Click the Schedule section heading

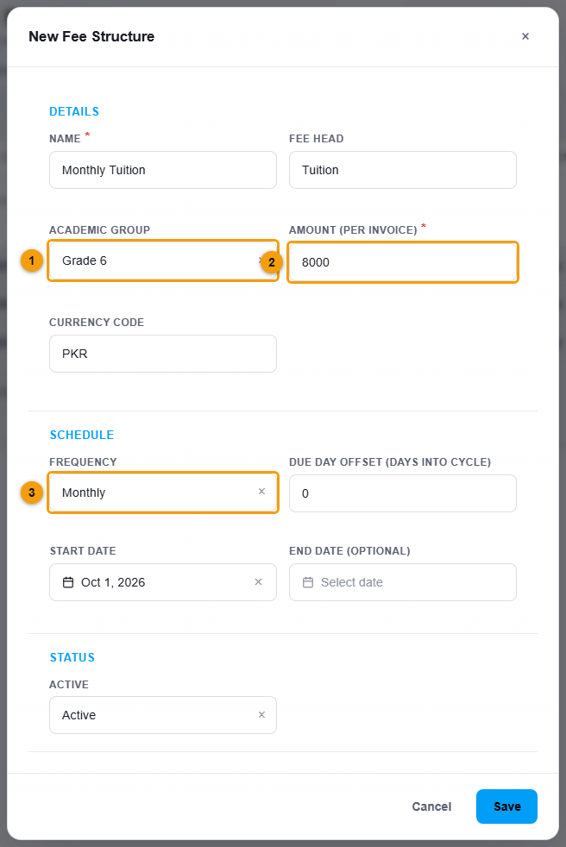point(82,435)
